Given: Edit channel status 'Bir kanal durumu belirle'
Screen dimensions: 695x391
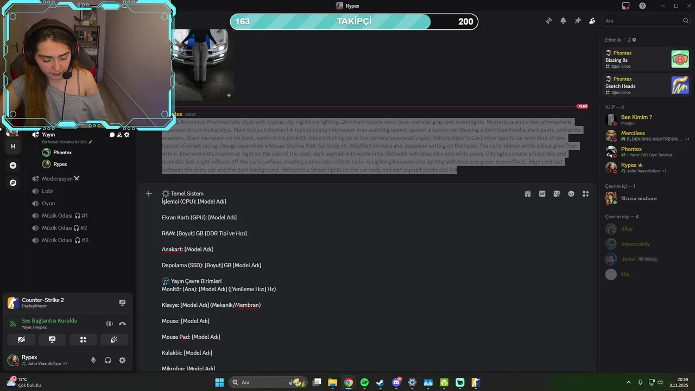Looking at the screenshot, I should click(x=67, y=142).
